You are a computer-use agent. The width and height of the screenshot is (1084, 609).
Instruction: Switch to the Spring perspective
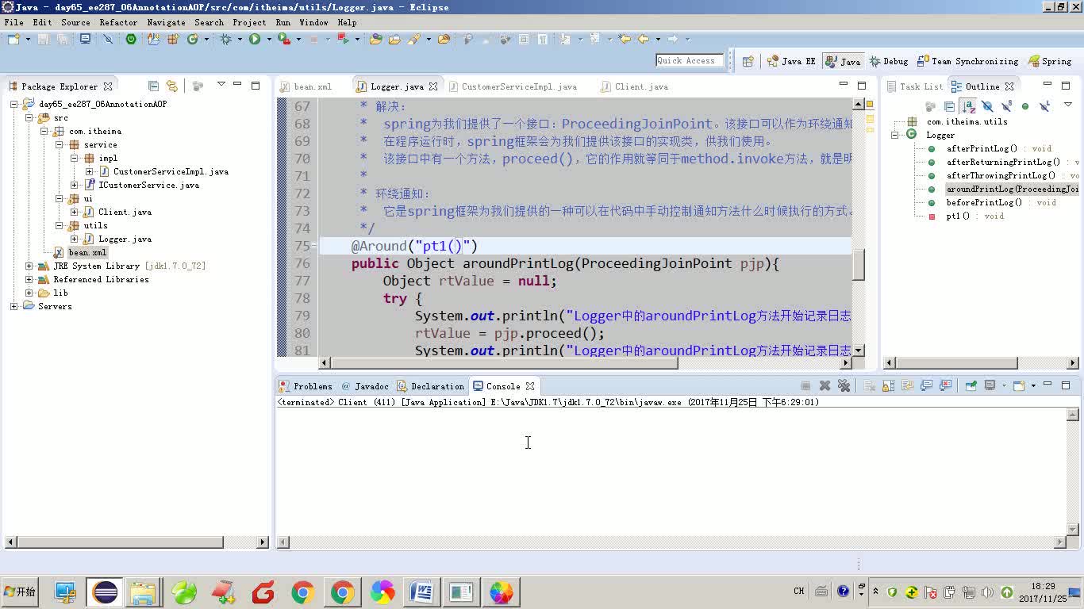tap(1050, 61)
